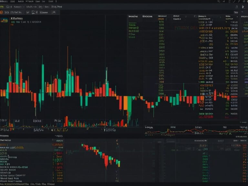This screenshot has width=248, height=186.
Task: Click the orange circular icon in the second toolbar row
Action: (x=2, y=12)
